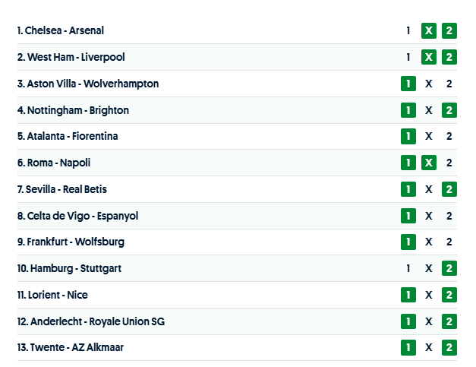476x367 pixels.
Task: Deselect away win for Twente - AZ Alkmaar
Action: coord(449,347)
